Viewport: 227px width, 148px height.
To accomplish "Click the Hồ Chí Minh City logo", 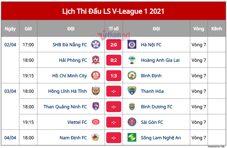I will click(96, 76).
